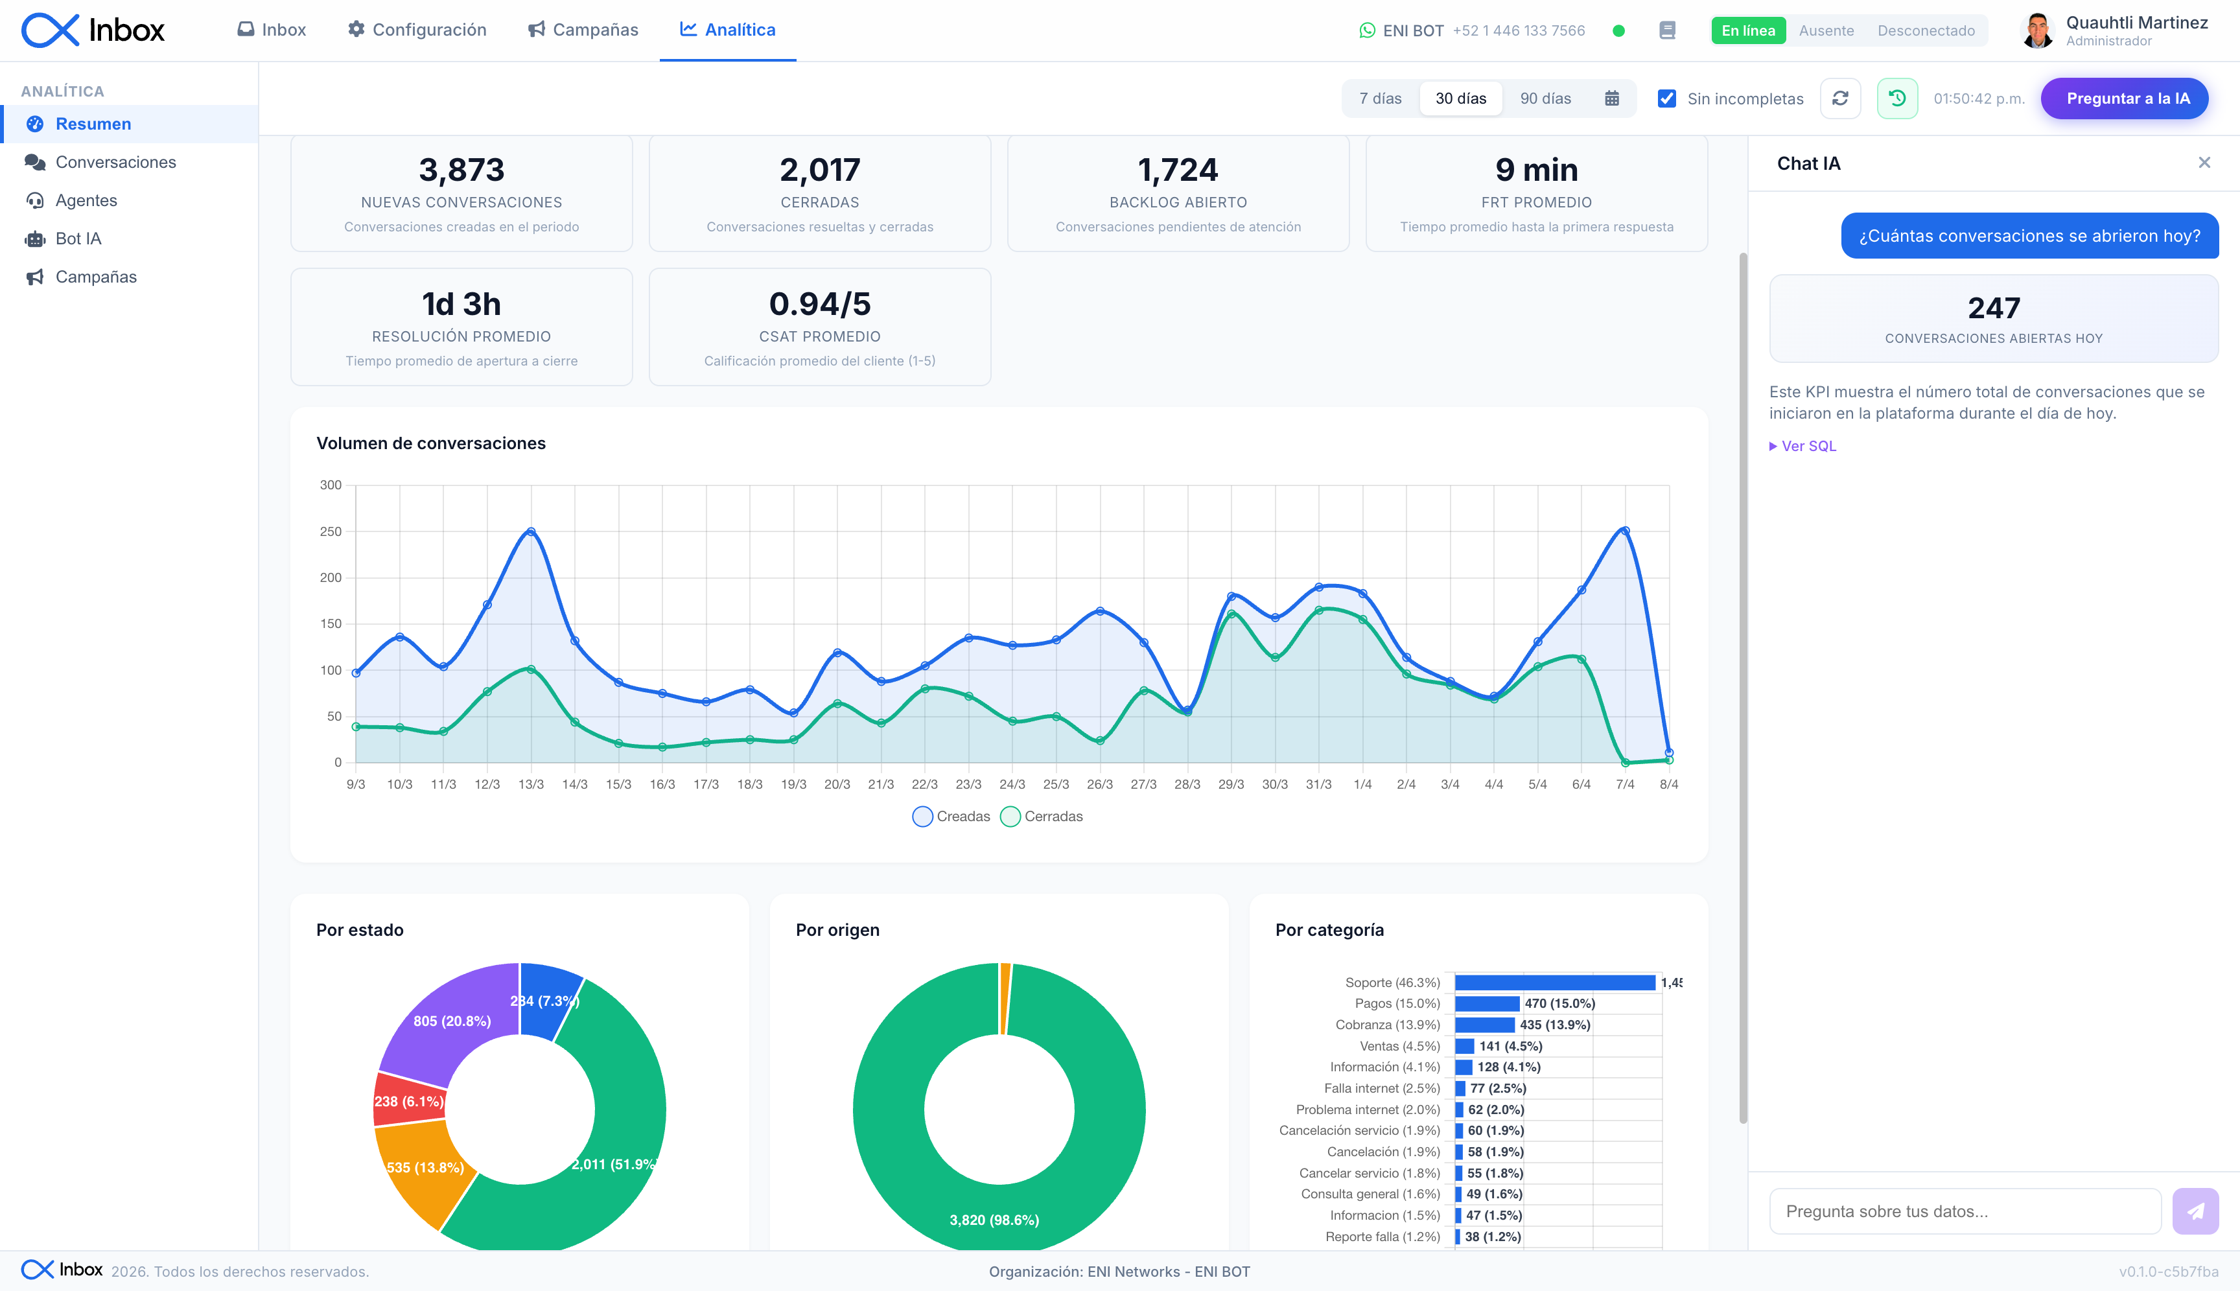The height and width of the screenshot is (1291, 2240).
Task: Click the green history clock icon
Action: 1897,99
